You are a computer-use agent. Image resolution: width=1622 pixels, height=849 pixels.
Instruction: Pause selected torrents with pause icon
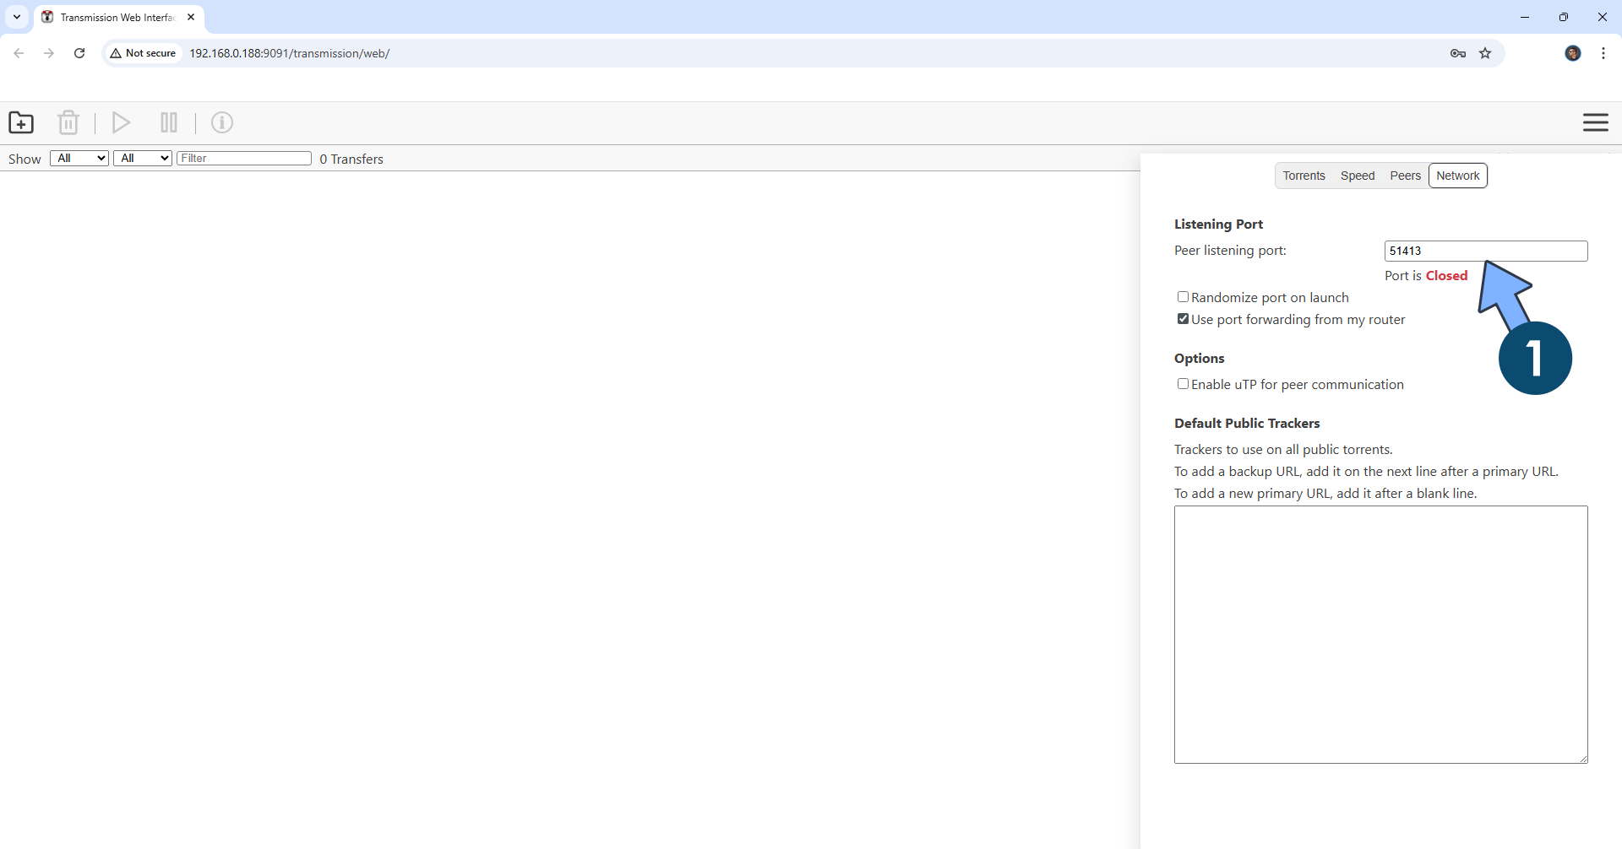pyautogui.click(x=169, y=122)
